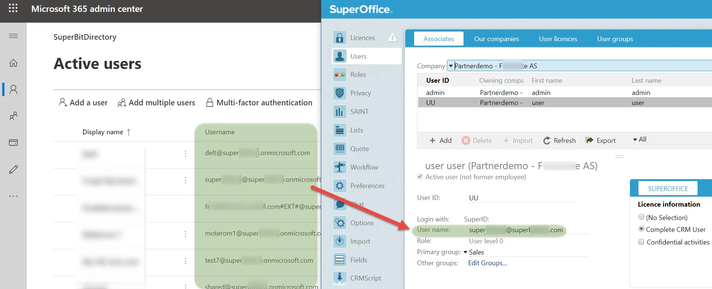Open the Workflow signpost icon
The height and width of the screenshot is (289, 712).
coord(339,167)
